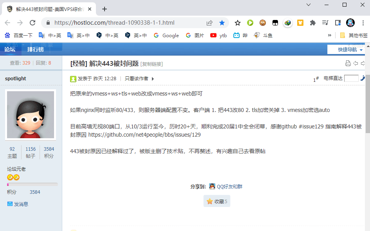Open the Chrome extensions puzzle icon
This screenshot has width=370, height=231.
tap(312, 23)
